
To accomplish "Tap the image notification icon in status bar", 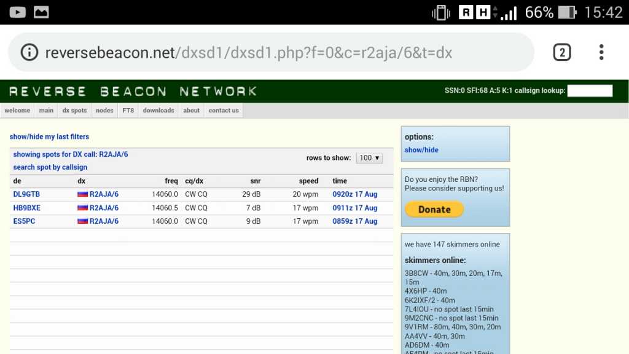I will (41, 12).
